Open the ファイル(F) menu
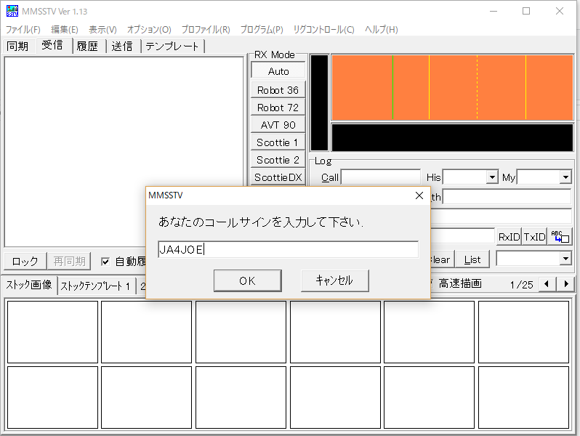 pos(23,30)
